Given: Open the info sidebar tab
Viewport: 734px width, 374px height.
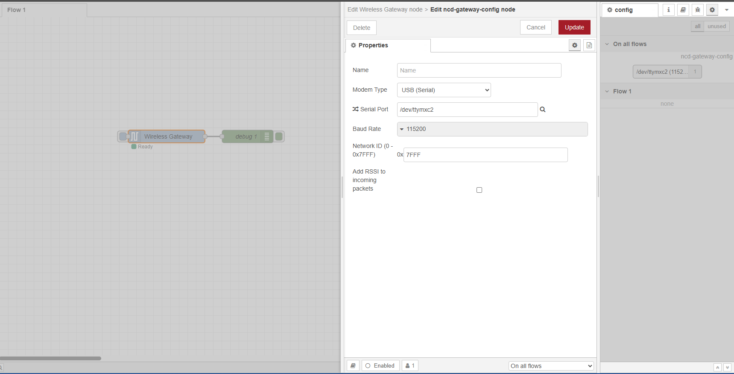Looking at the screenshot, I should pyautogui.click(x=669, y=10).
